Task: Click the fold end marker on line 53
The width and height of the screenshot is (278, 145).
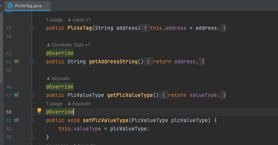Action: tap(32, 137)
